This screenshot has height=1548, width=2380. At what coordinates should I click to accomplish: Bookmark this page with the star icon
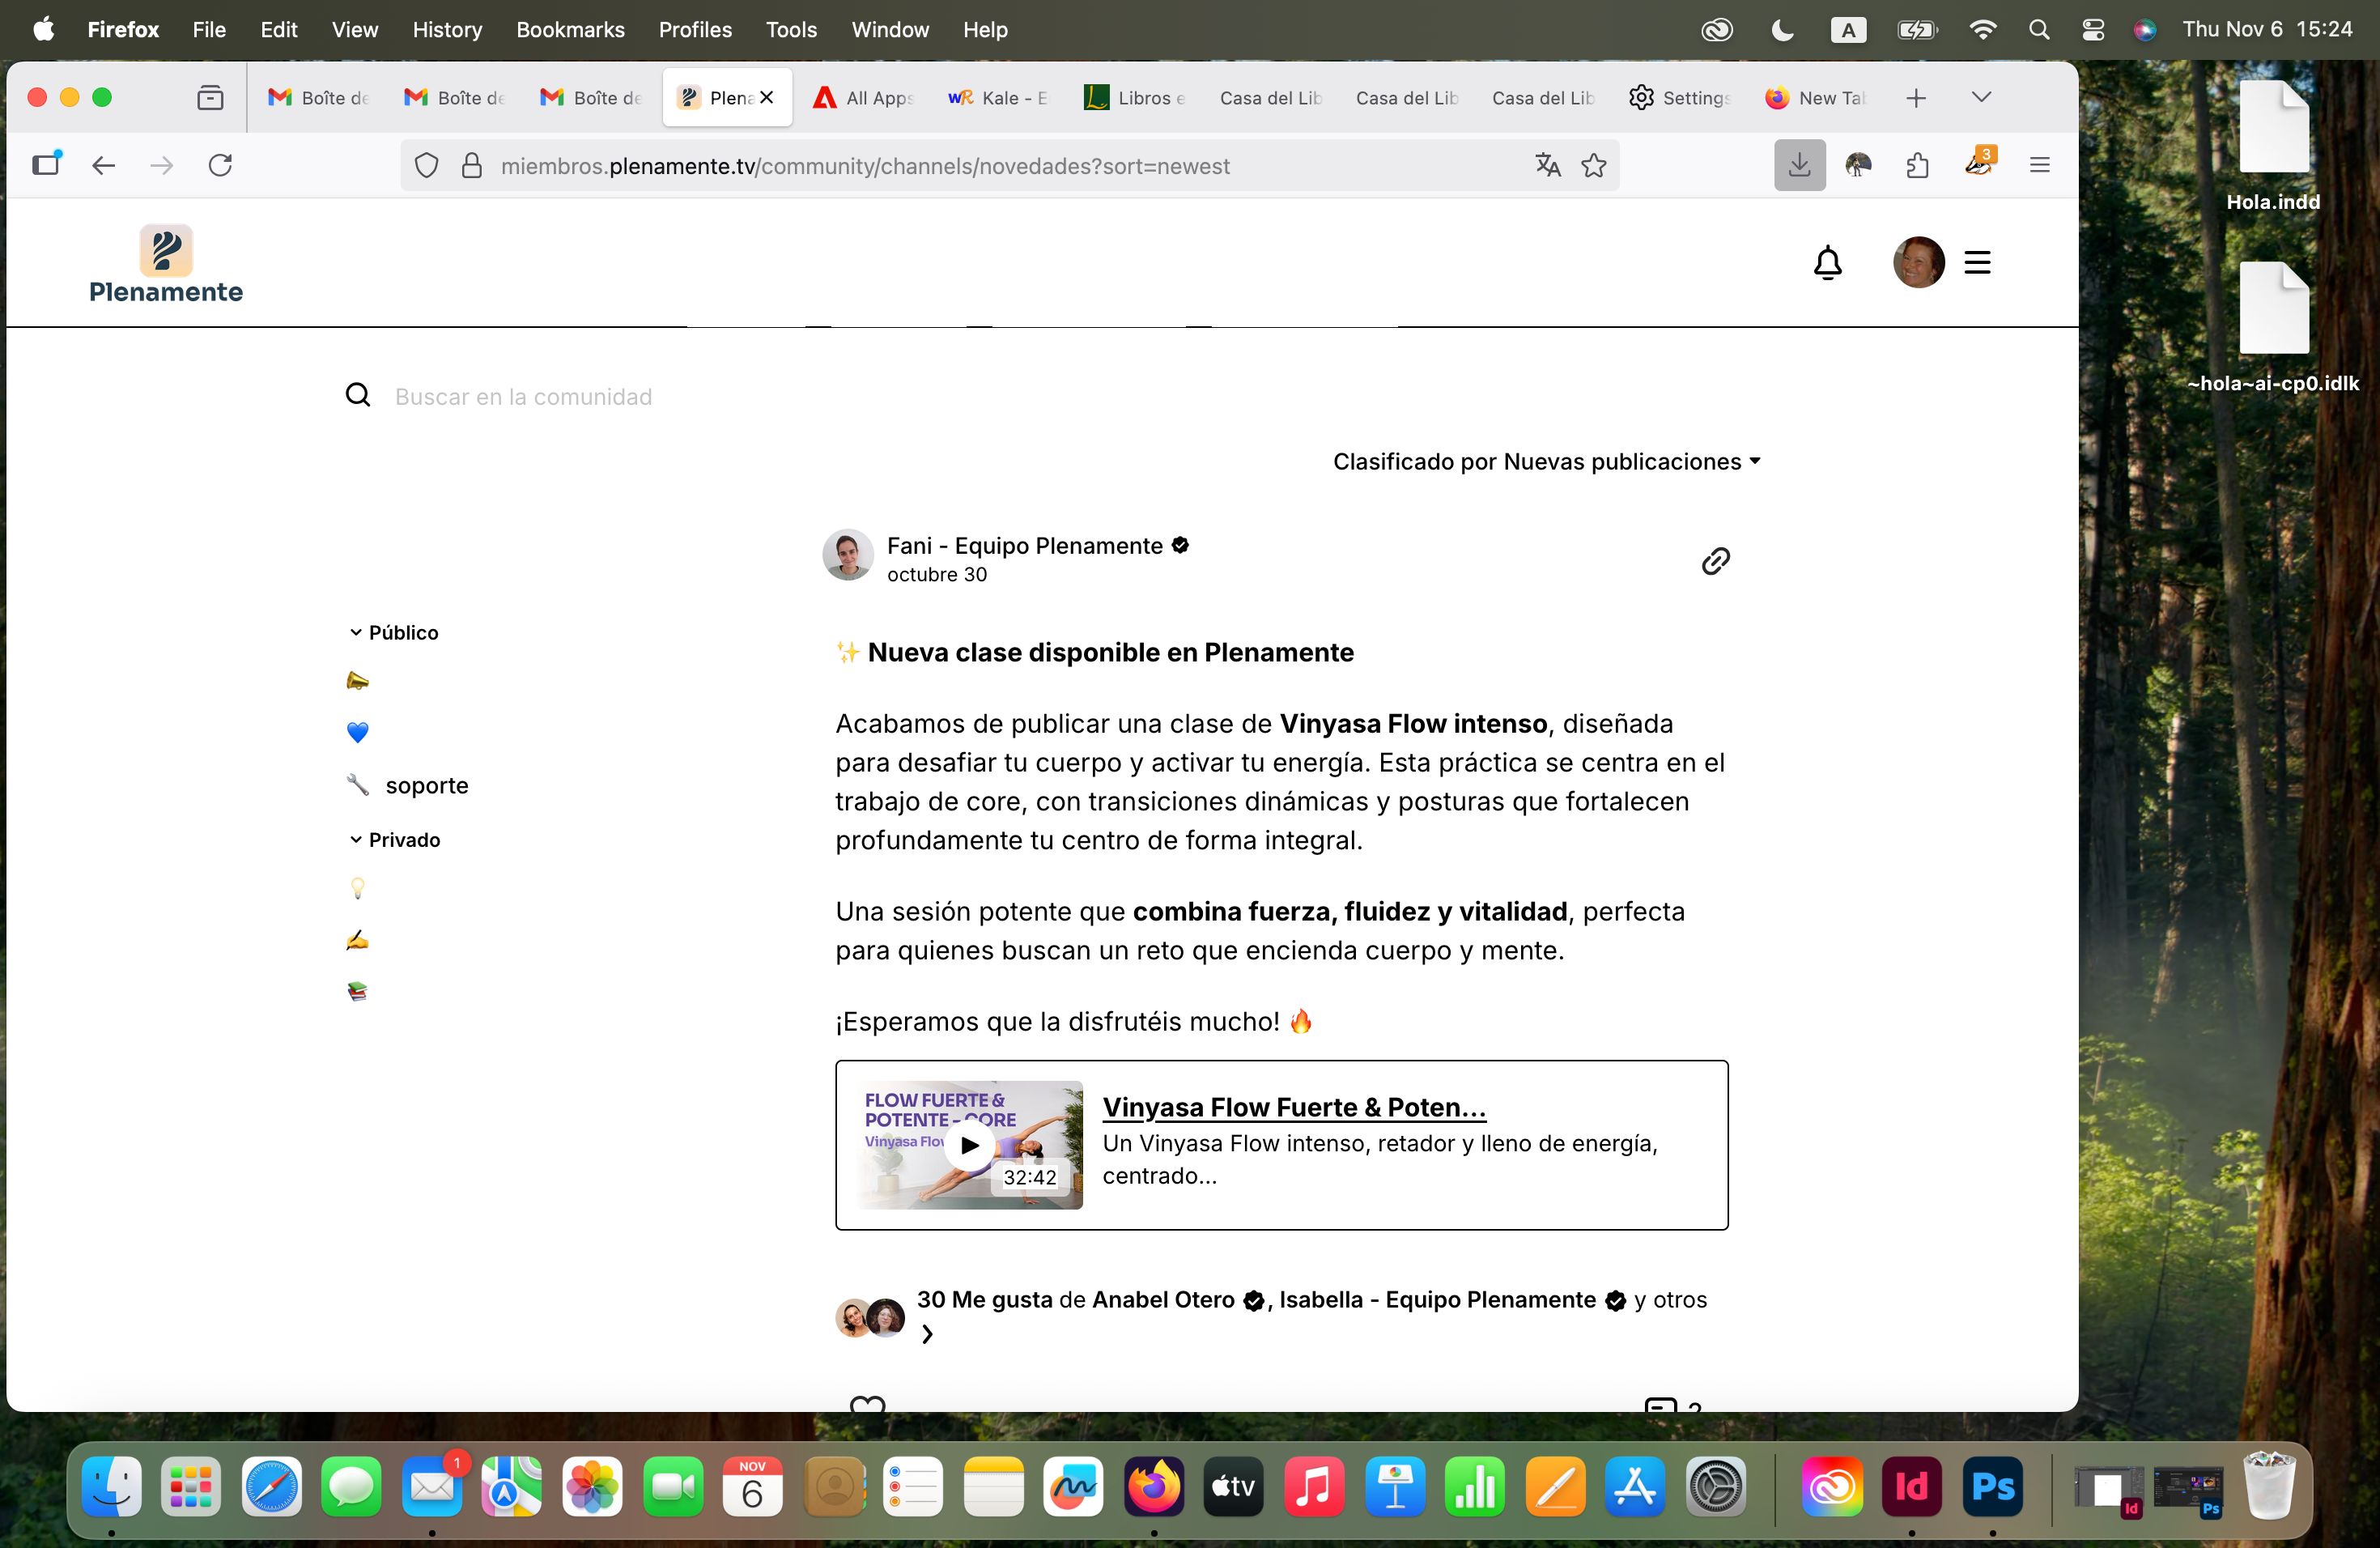tap(1594, 165)
